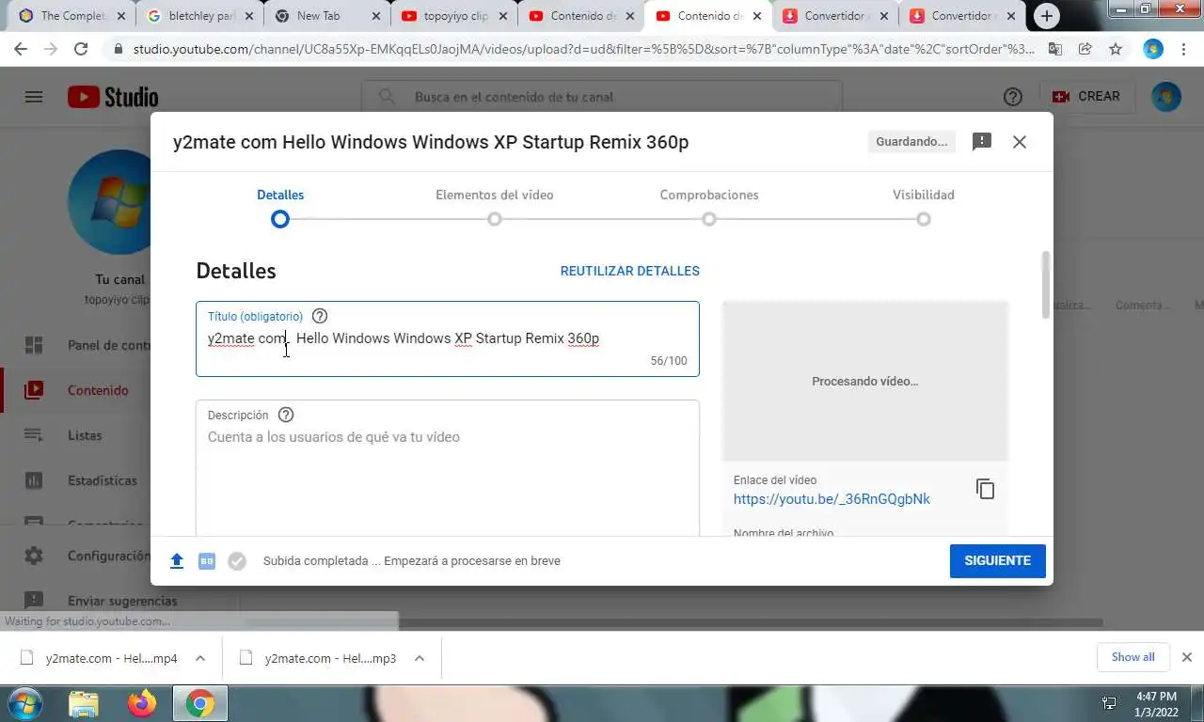
Task: Open the account avatar in Studio header
Action: point(1166,97)
